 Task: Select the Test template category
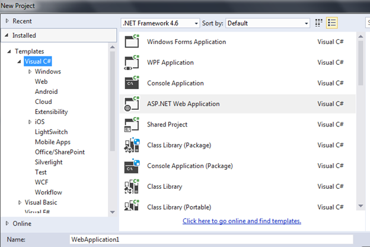[x=40, y=172]
